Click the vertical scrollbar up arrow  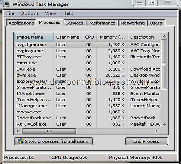164,36
